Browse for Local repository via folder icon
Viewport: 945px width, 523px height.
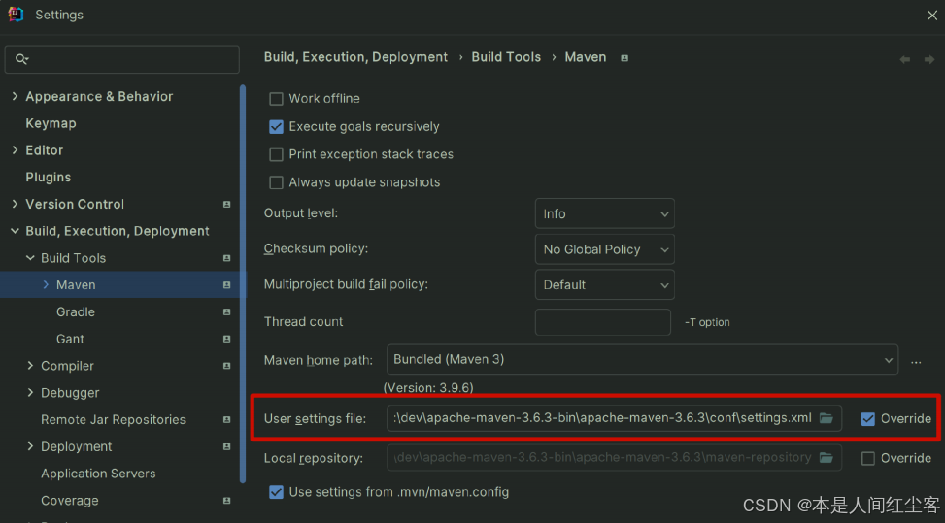(827, 458)
